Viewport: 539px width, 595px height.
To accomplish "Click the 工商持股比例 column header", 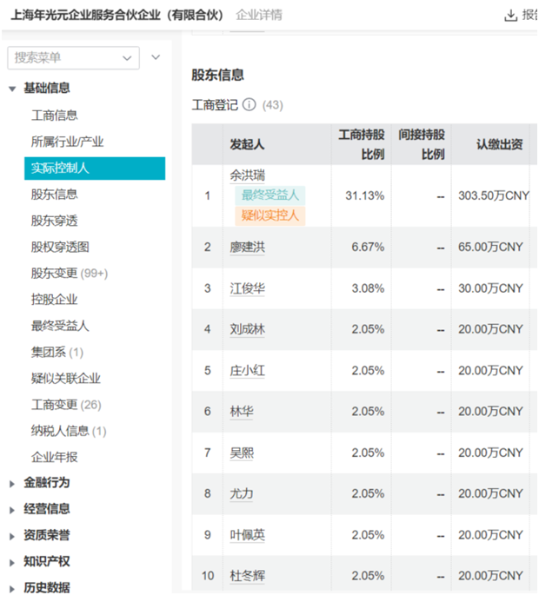I will point(362,144).
